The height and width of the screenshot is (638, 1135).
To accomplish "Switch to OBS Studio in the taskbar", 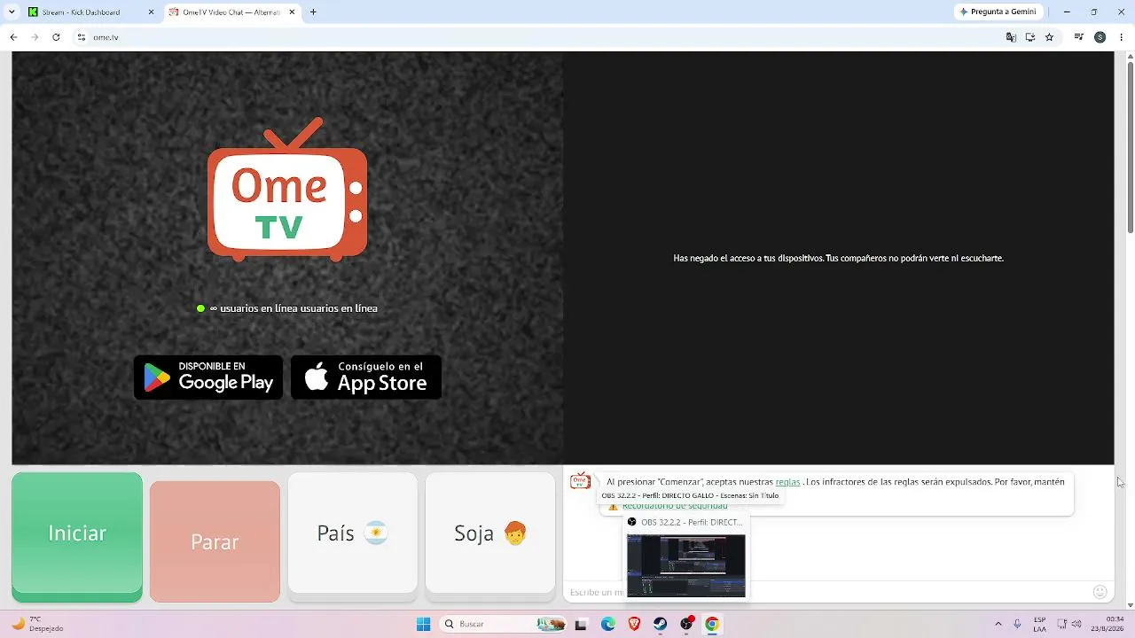I will click(686, 624).
